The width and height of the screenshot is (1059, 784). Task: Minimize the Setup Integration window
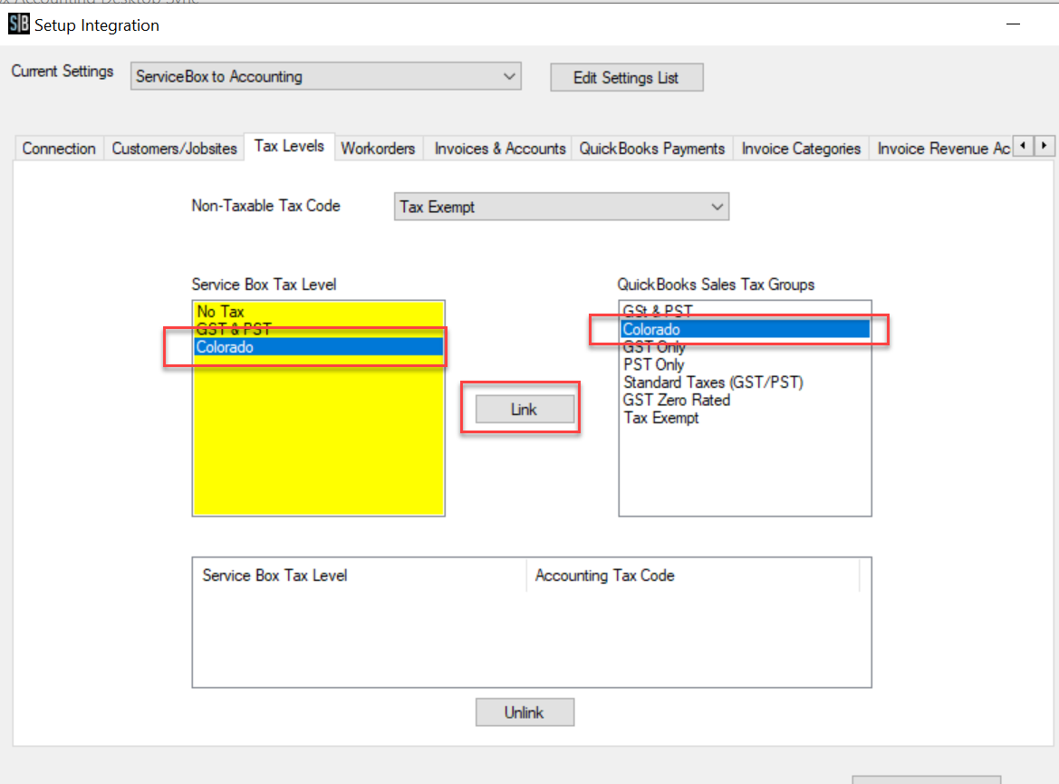pos(1013,24)
